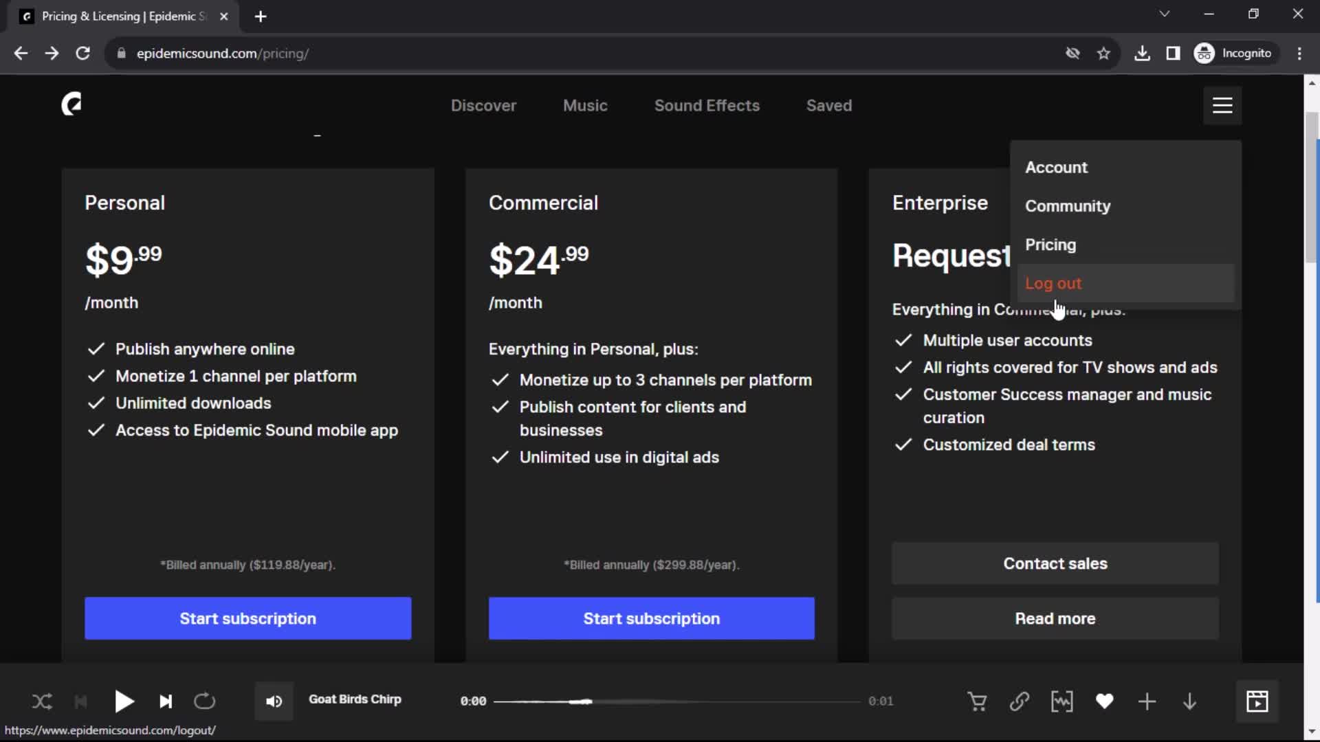This screenshot has height=742, width=1320.
Task: Start subscription for Personal plan
Action: click(x=247, y=618)
